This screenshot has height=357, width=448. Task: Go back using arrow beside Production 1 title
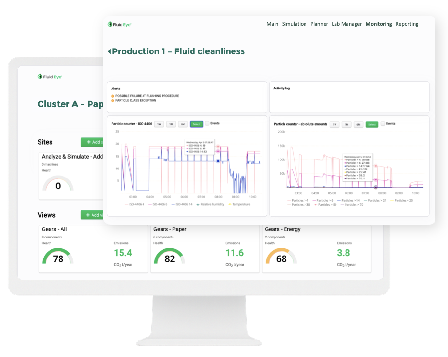109,51
